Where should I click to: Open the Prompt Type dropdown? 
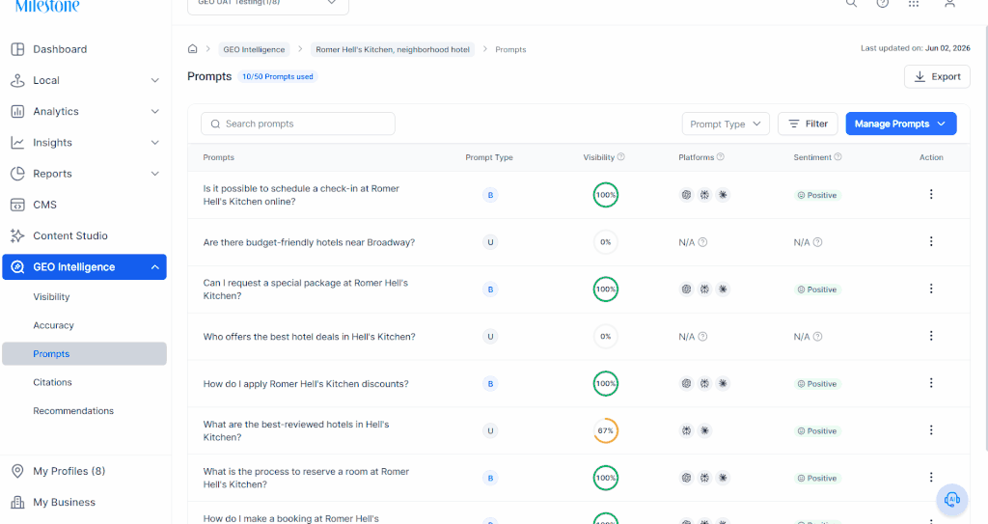pos(726,124)
